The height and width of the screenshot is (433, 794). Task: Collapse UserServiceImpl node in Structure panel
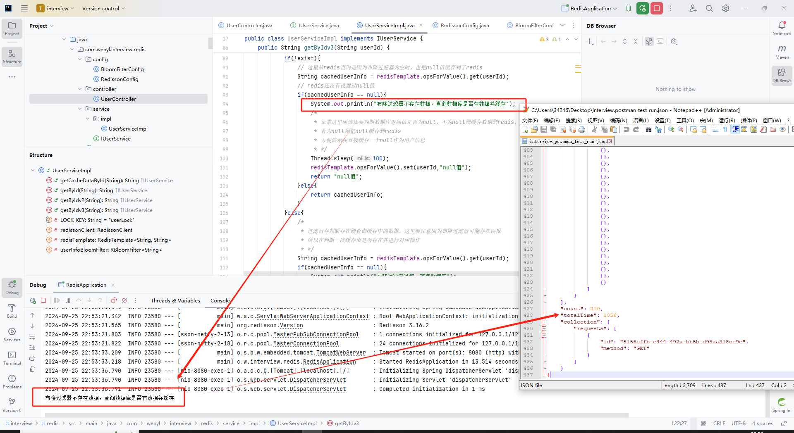[x=33, y=170]
